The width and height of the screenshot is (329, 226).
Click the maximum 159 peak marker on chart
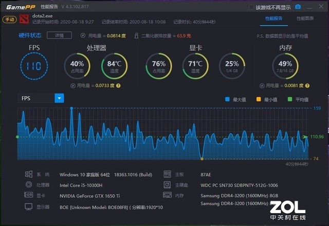pos(71,108)
